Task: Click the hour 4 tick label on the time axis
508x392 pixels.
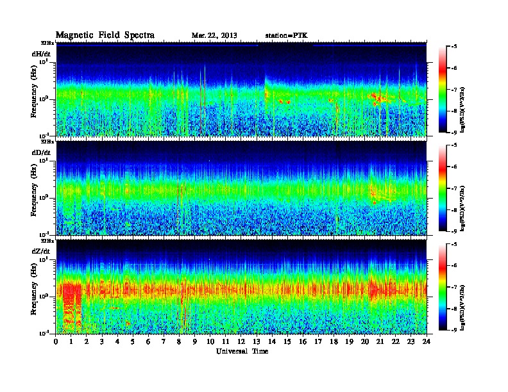Action: point(117,342)
